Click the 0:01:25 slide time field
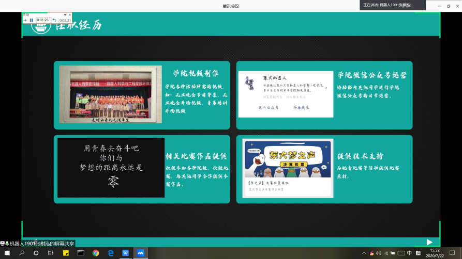This screenshot has height=259, width=462. [43, 20]
